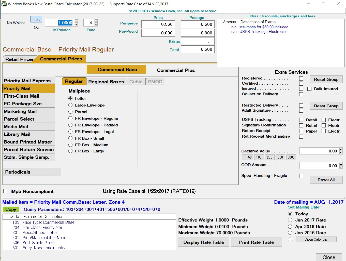The width and height of the screenshot is (346, 261).
Task: Click the Declared Value input field
Action: click(x=319, y=151)
